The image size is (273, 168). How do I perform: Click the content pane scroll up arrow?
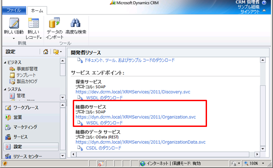pos(263,60)
